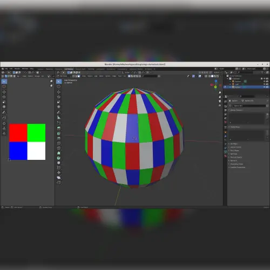
Task: Select the Annotate tool in the 3D viewport toolbar
Action: coord(59,112)
